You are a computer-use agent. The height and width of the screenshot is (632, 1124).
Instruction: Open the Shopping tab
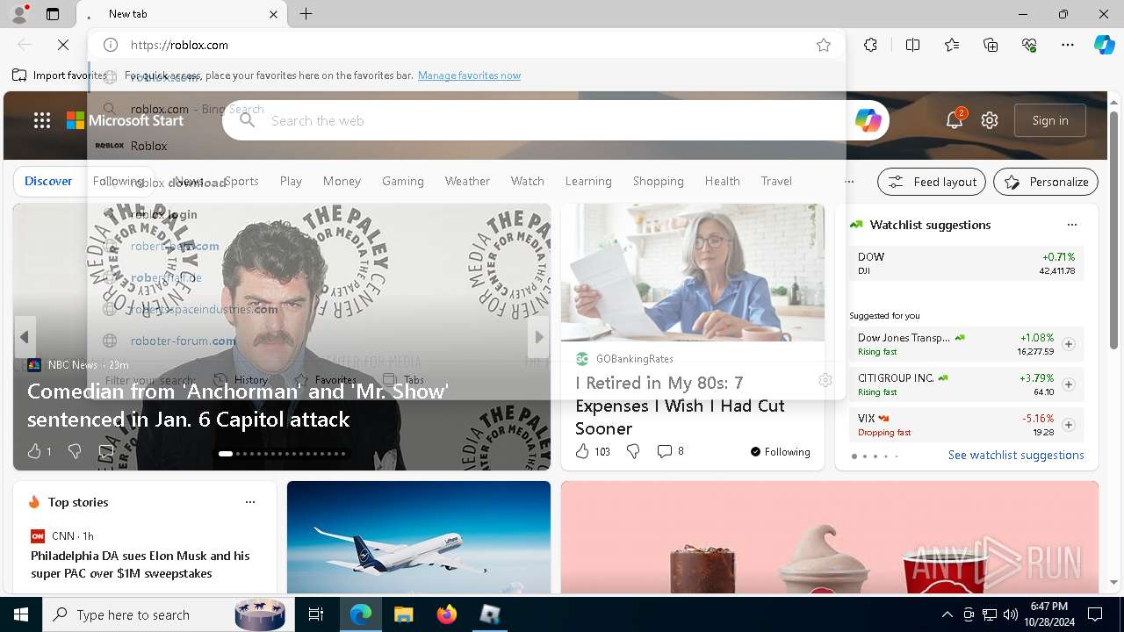point(659,181)
